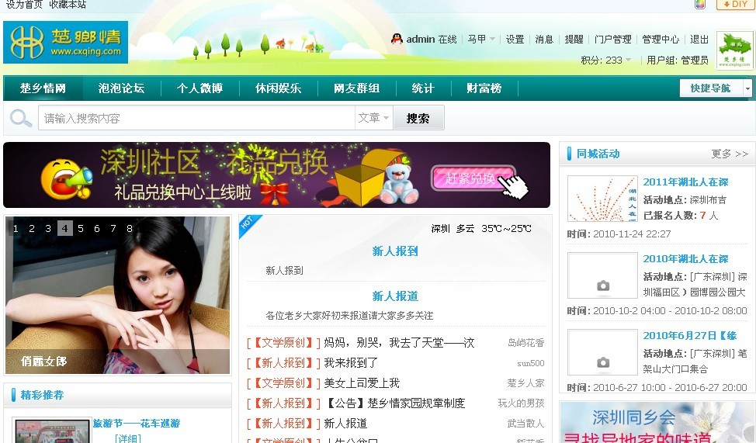Click author 楚乡人家
Image resolution: width=756 pixels, height=443 pixels.
click(526, 382)
